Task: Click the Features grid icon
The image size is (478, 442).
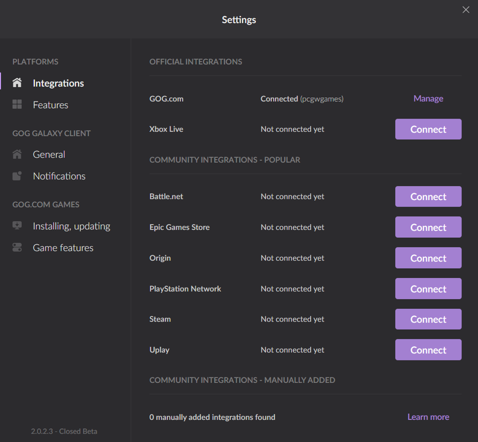Action: 17,105
